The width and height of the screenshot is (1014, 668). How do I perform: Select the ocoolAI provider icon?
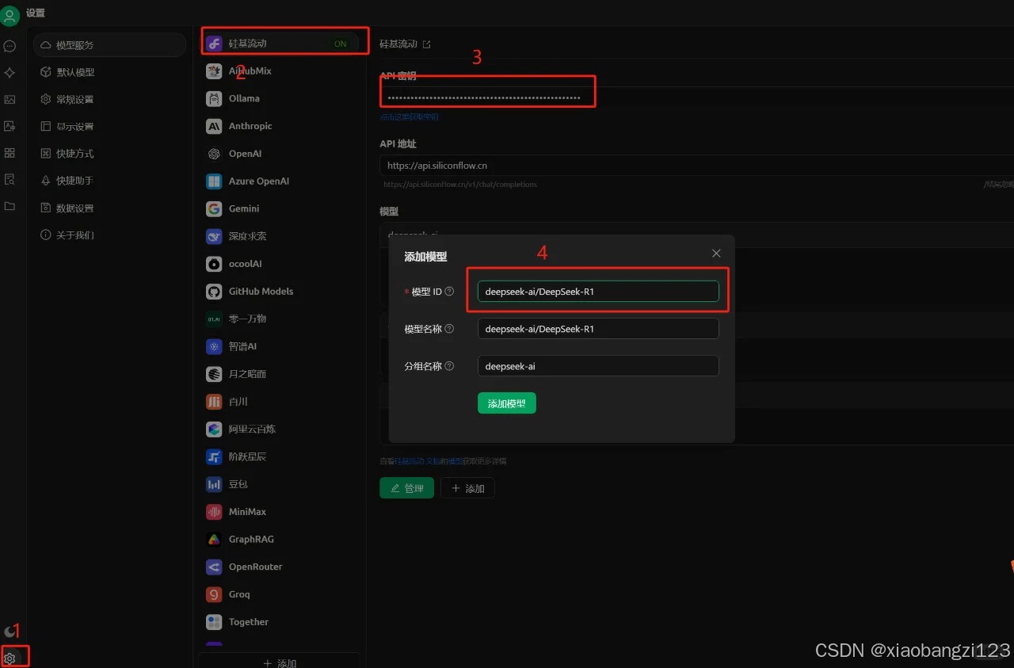[x=214, y=264]
